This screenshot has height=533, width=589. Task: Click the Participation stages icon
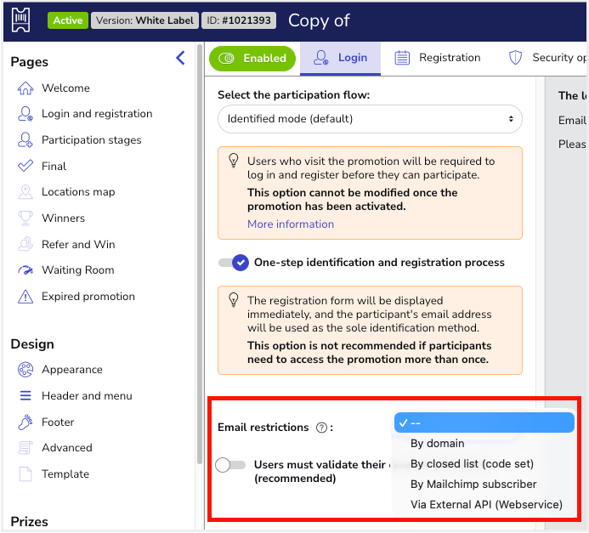coord(25,140)
